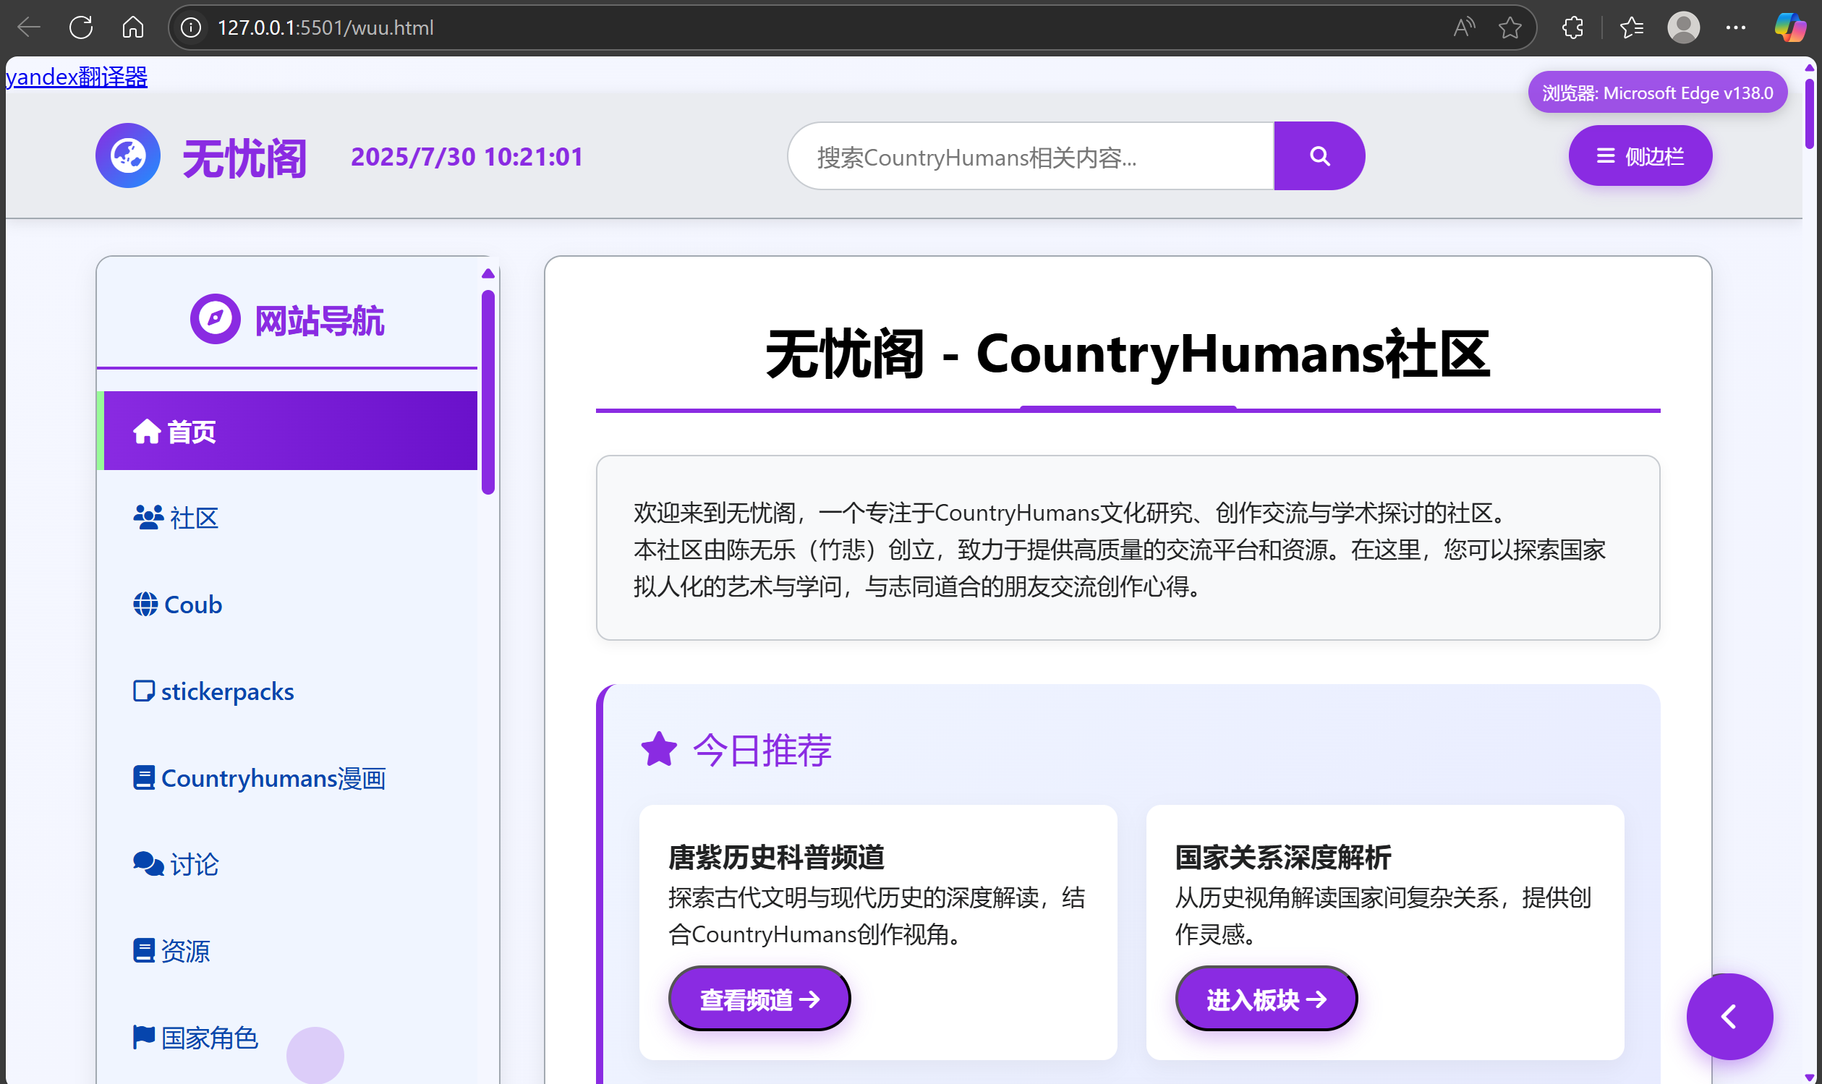Image resolution: width=1822 pixels, height=1084 pixels.
Task: Open browser Settings and more ellipsis menu
Action: pyautogui.click(x=1735, y=27)
